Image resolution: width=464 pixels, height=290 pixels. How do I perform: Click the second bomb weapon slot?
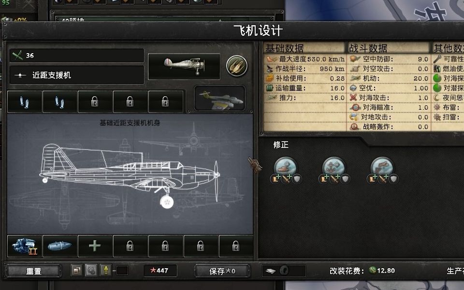point(59,102)
